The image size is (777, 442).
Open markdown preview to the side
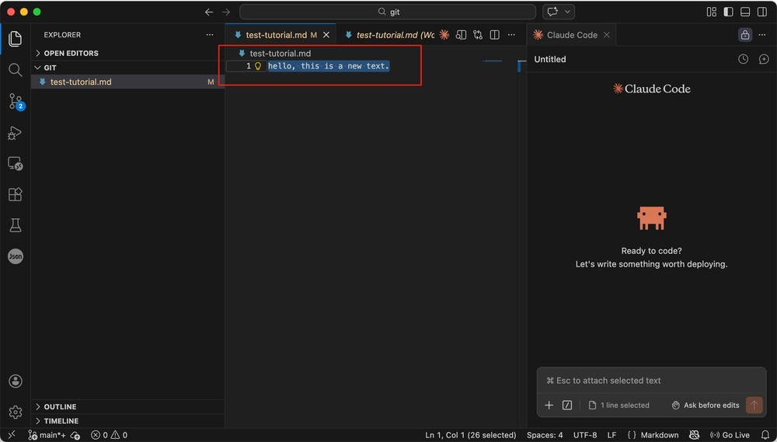tap(461, 35)
